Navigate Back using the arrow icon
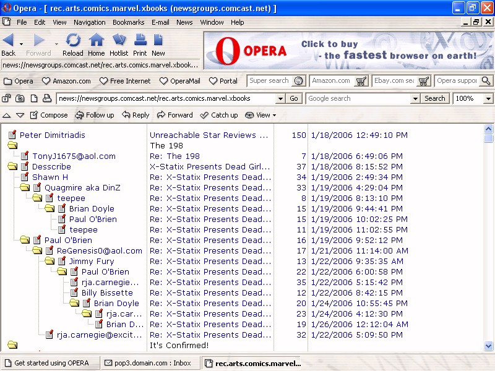 (9, 41)
